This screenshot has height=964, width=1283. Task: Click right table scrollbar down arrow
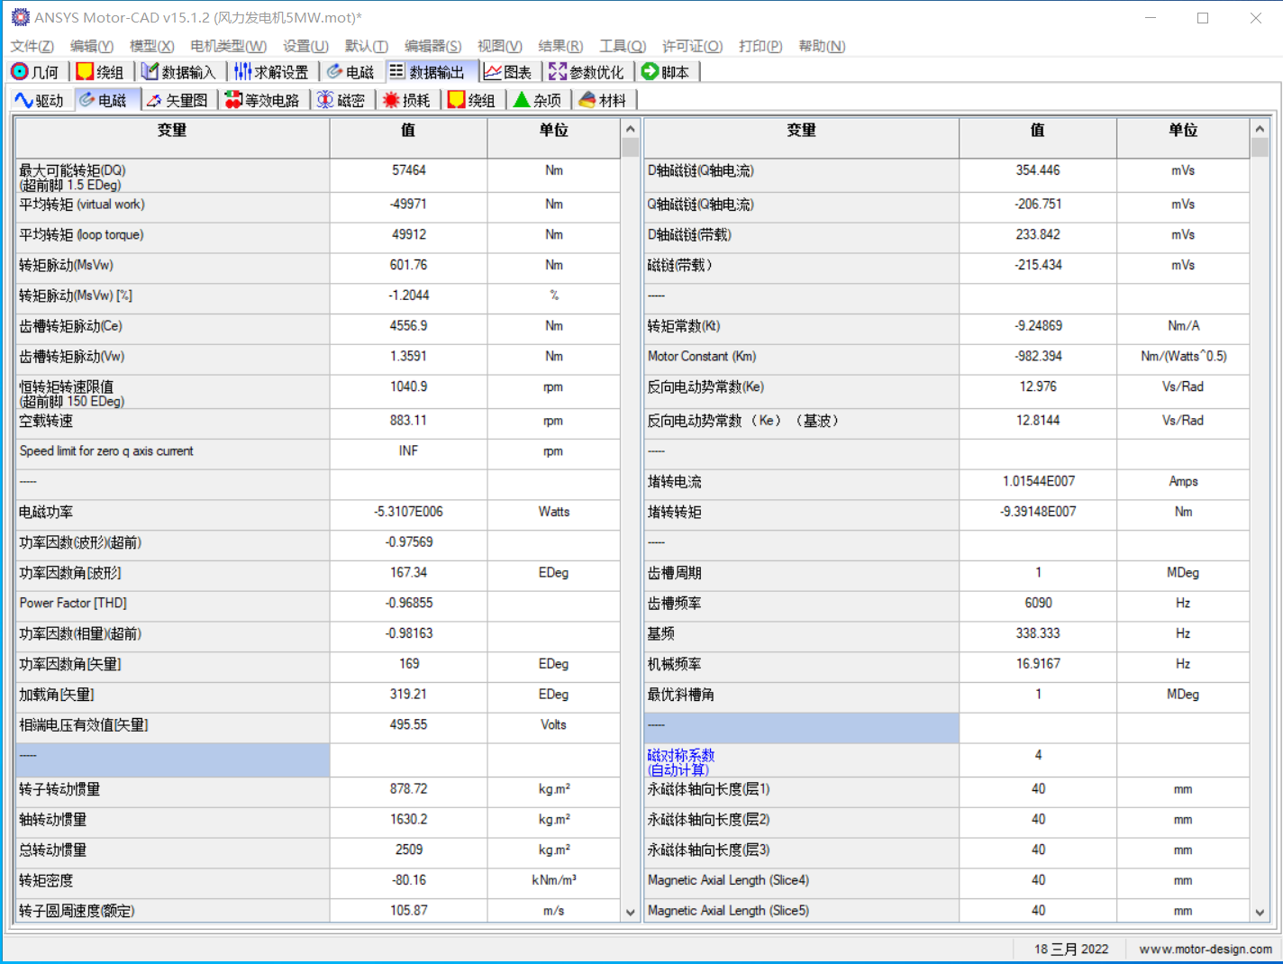[x=1260, y=912]
